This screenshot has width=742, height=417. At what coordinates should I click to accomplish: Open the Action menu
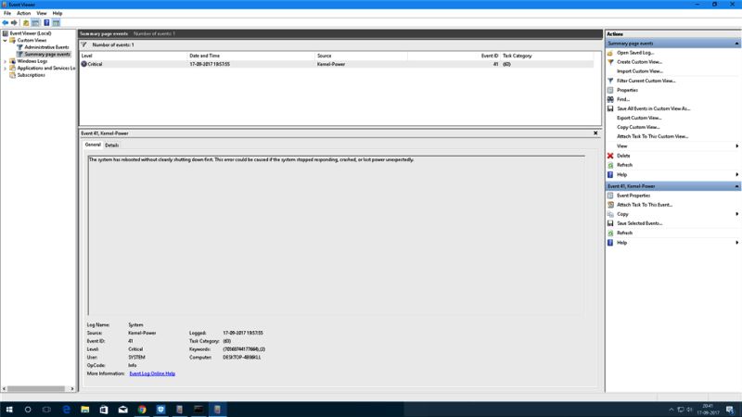click(24, 13)
